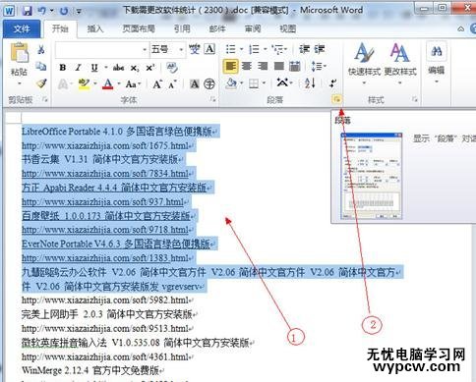Screen dimensions: 476x382
Task: Open the line spacing dropdown
Action: (319, 67)
